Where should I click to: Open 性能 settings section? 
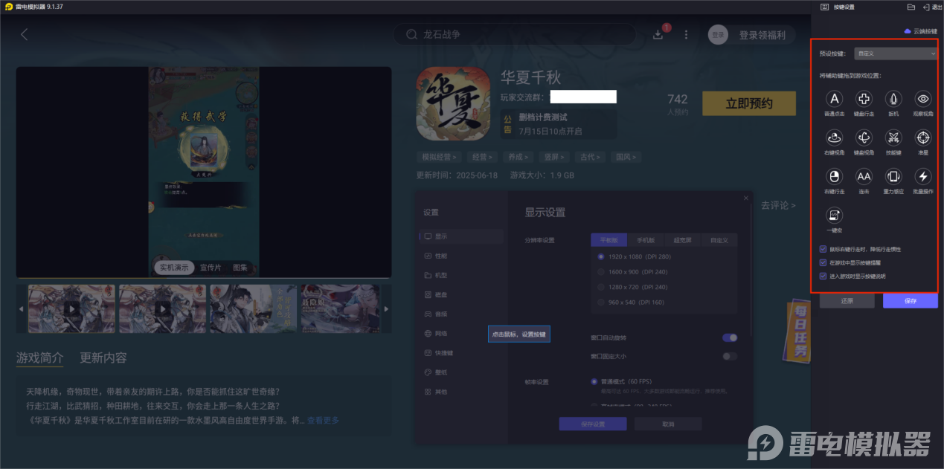[461, 256]
